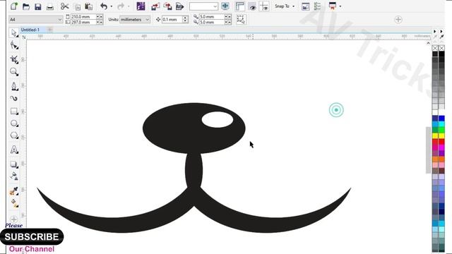The image size is (452, 254).
Task: Click the Redo arrow icon
Action: tap(121, 6)
